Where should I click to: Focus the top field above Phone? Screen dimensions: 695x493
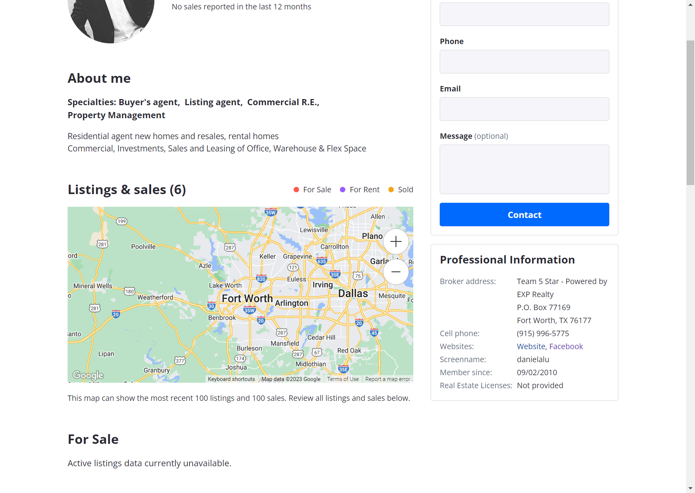pyautogui.click(x=524, y=14)
